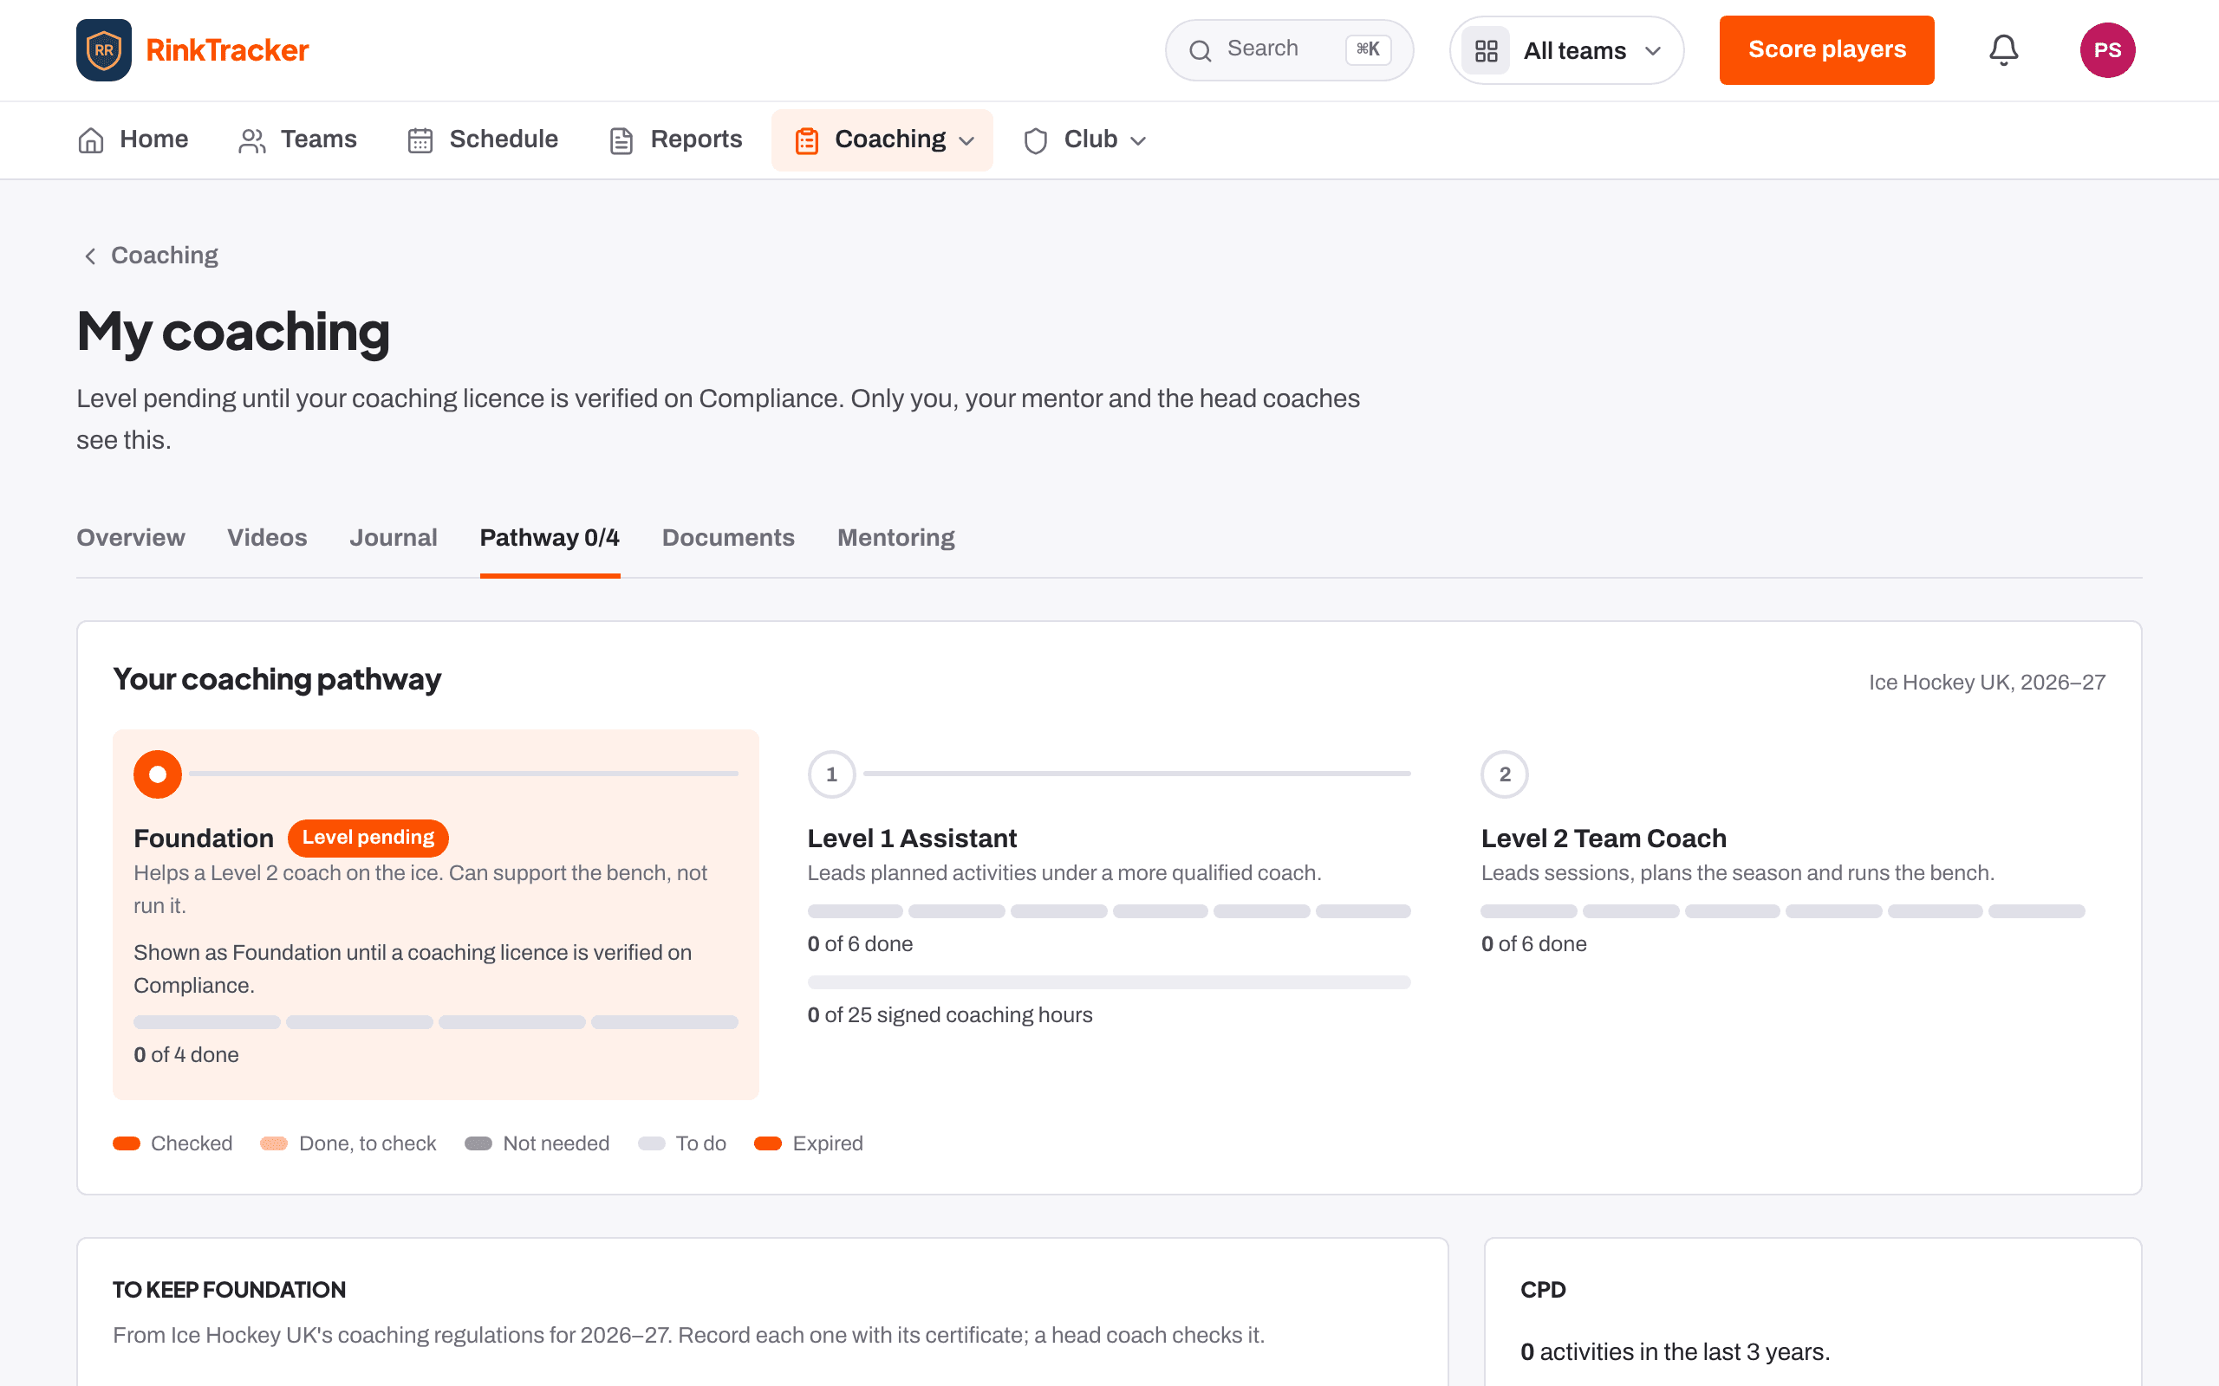Click the Coaching breadcrumb link
This screenshot has height=1386, width=2219.
(x=164, y=255)
